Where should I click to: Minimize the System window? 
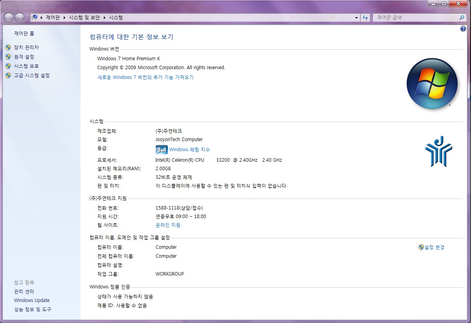433,3
